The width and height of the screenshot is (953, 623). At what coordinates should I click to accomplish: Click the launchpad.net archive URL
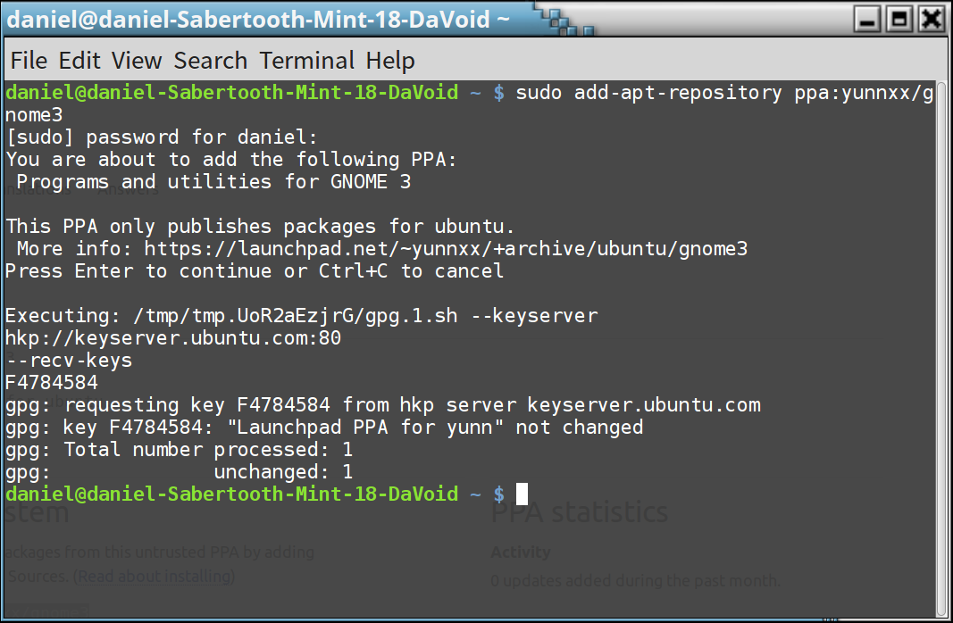[x=446, y=249]
